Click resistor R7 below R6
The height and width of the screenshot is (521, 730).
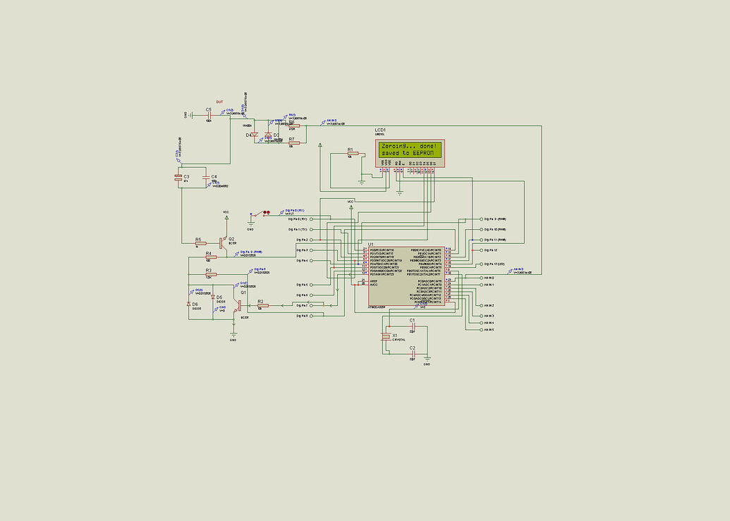coord(295,143)
